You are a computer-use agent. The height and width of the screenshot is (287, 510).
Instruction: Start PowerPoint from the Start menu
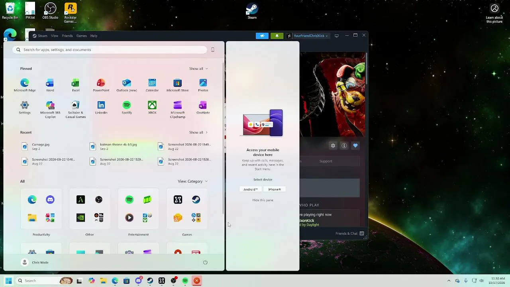[x=101, y=85]
